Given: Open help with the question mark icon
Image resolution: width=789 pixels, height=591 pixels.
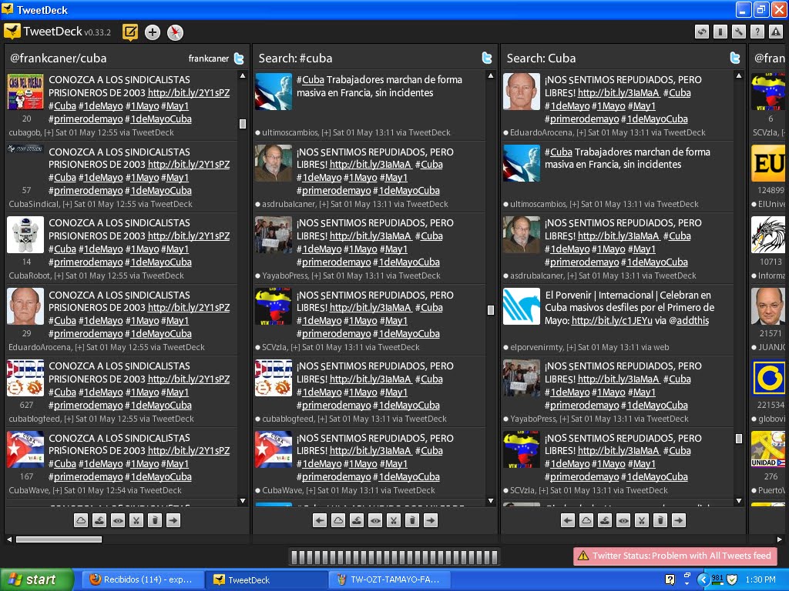Looking at the screenshot, I should [757, 32].
